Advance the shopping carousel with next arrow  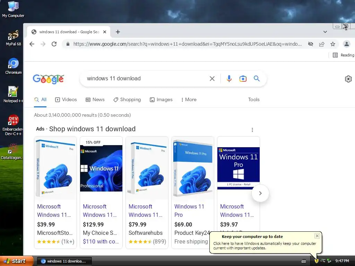click(260, 193)
